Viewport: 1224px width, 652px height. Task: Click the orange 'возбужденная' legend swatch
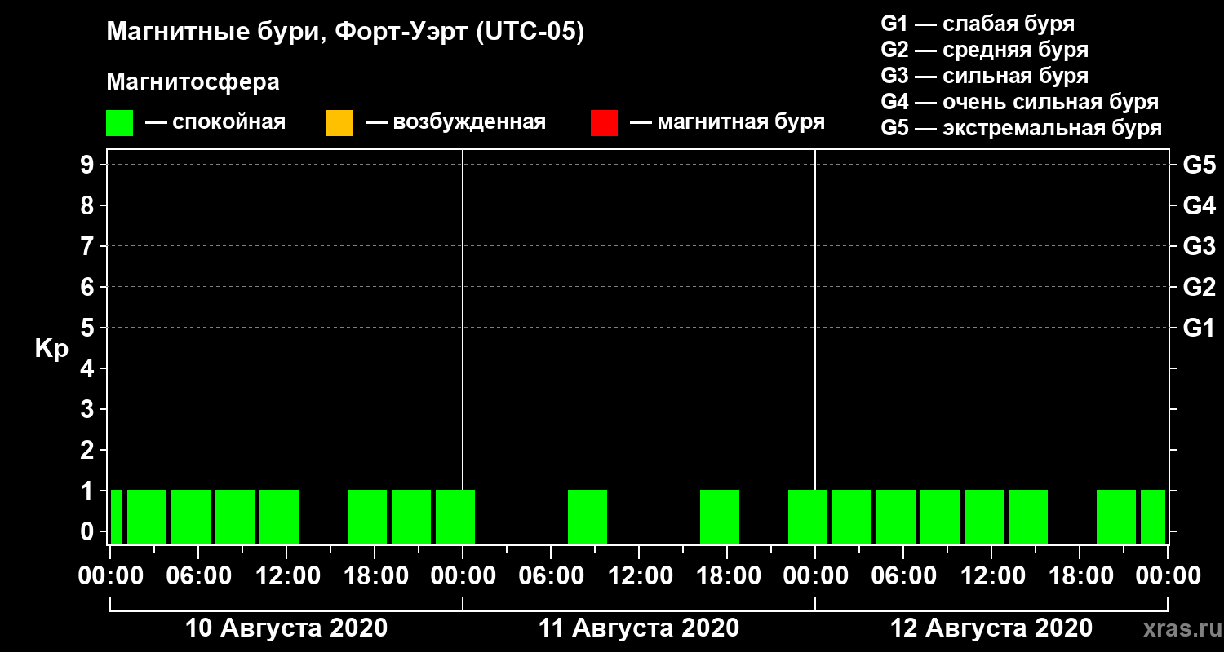(x=339, y=122)
